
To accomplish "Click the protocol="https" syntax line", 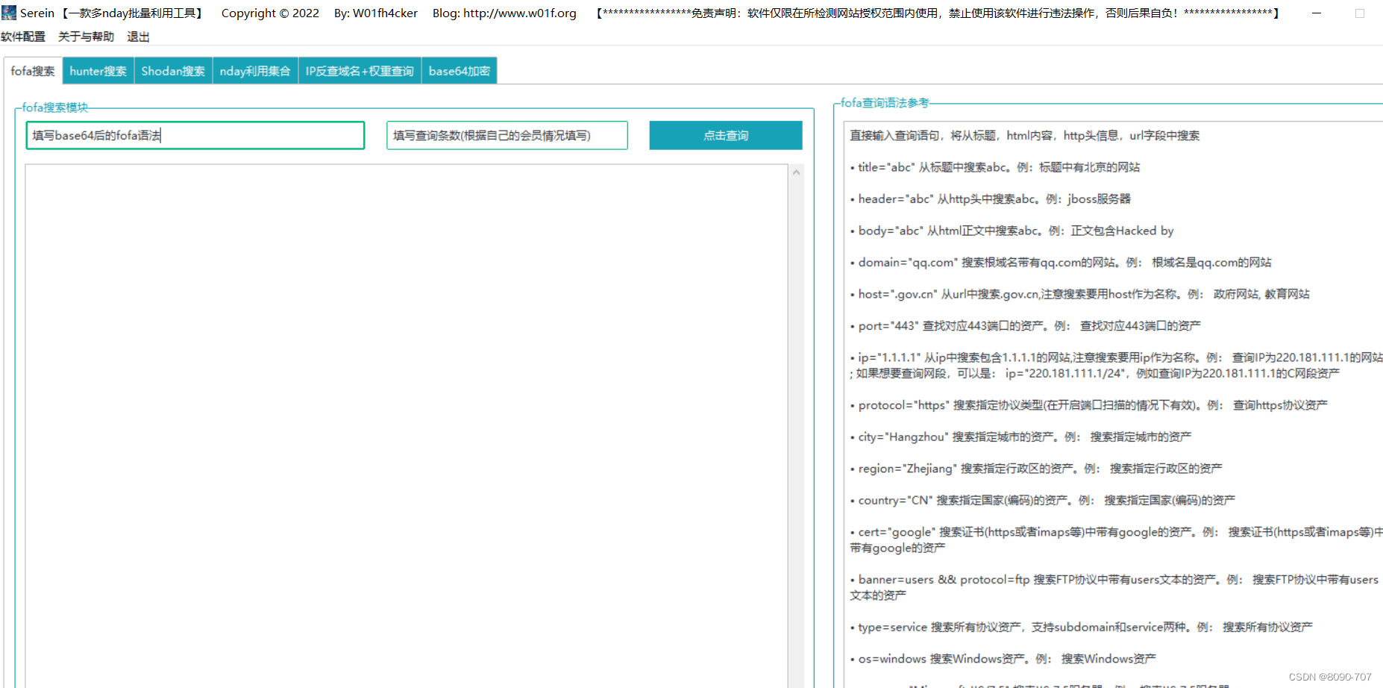I will pos(1089,405).
